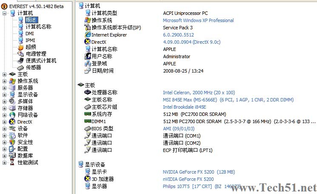Click the 操作系统版本升级(SP) icon
Screen dimensions: 317x194
pyautogui.click(x=88, y=27)
